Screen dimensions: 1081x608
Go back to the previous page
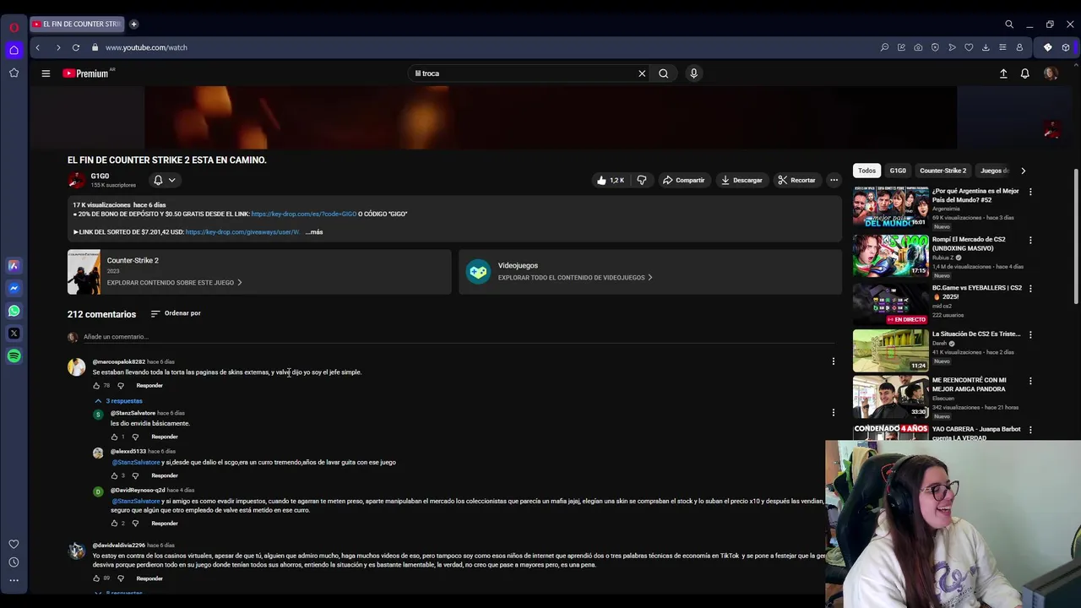point(37,47)
